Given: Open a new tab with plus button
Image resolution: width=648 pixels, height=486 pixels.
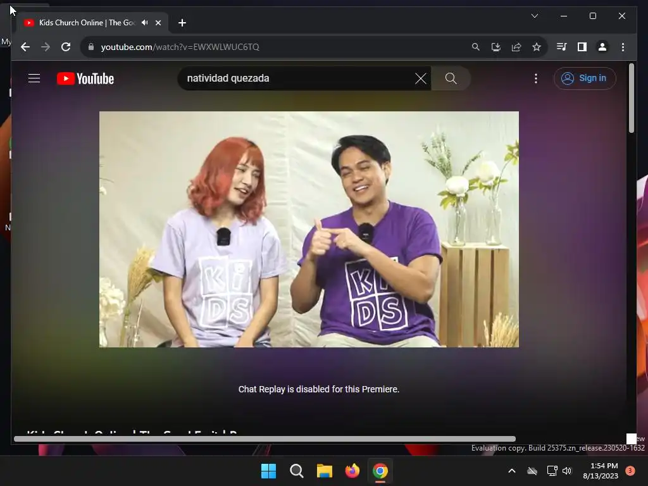Looking at the screenshot, I should click(182, 23).
